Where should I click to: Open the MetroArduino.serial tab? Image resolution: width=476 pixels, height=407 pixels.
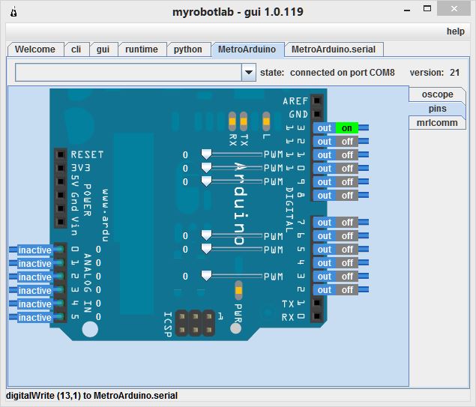coord(334,49)
